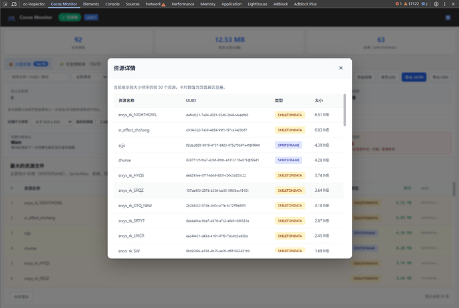
Task: Open the issues counter showing 2
Action: coord(424,4)
